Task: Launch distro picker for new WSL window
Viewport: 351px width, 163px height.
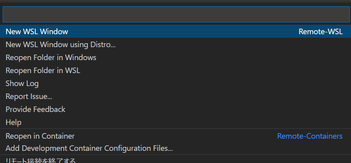Action: point(61,45)
